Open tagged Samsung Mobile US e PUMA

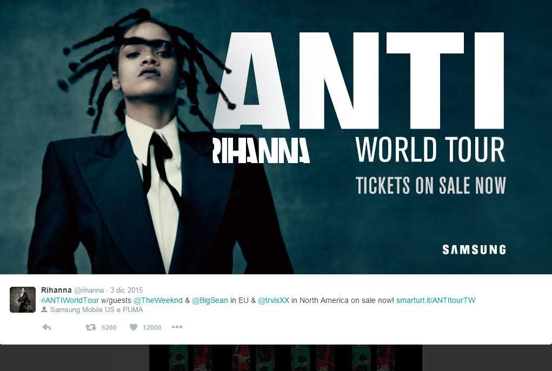coord(97,310)
